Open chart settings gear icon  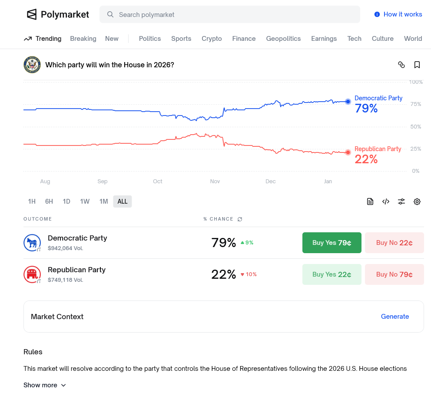pos(417,201)
